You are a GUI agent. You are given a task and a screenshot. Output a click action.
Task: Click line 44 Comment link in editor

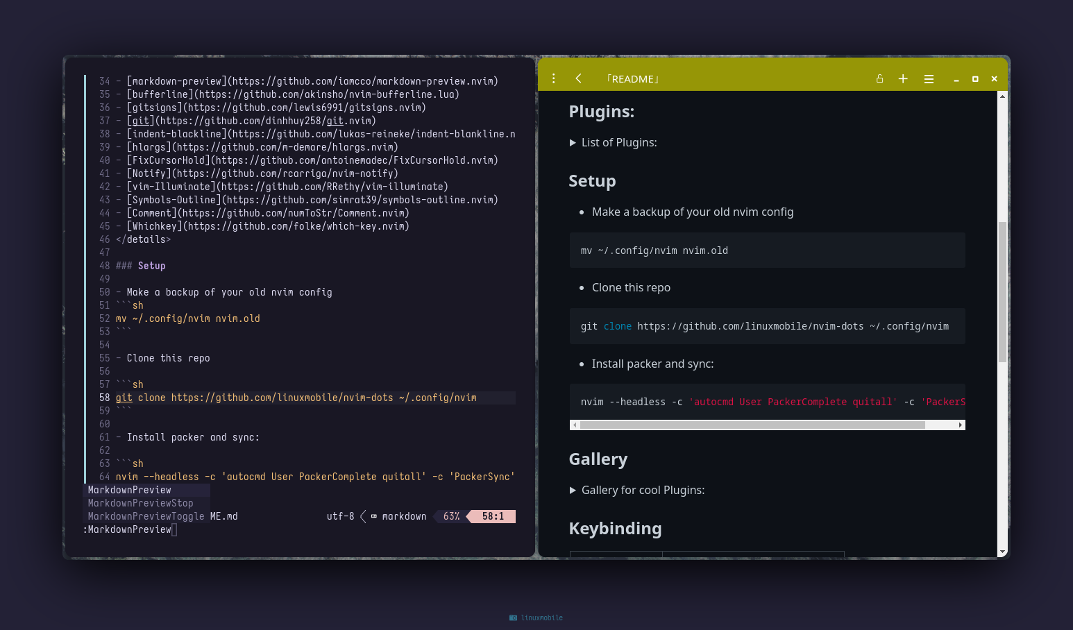pos(268,213)
